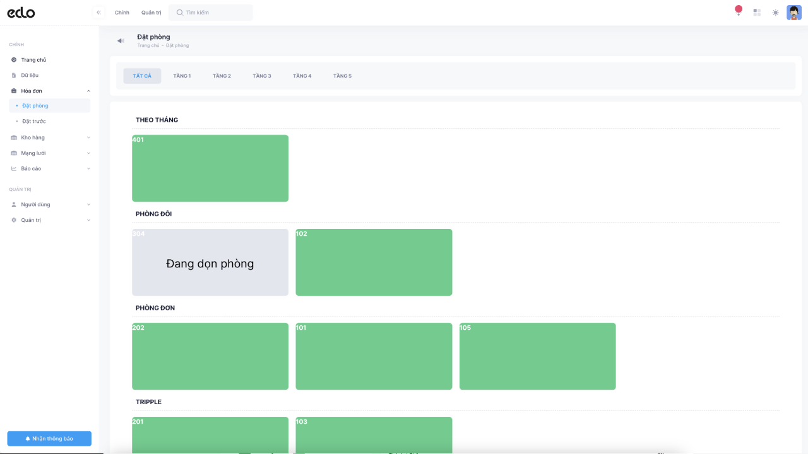Select room 201 card
Image resolution: width=808 pixels, height=454 pixels.
210,435
